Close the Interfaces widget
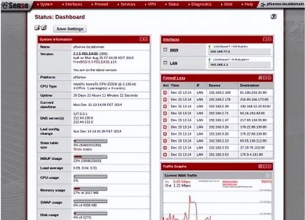Image resolution: width=305 pixels, height=220 pixels. (x=269, y=39)
